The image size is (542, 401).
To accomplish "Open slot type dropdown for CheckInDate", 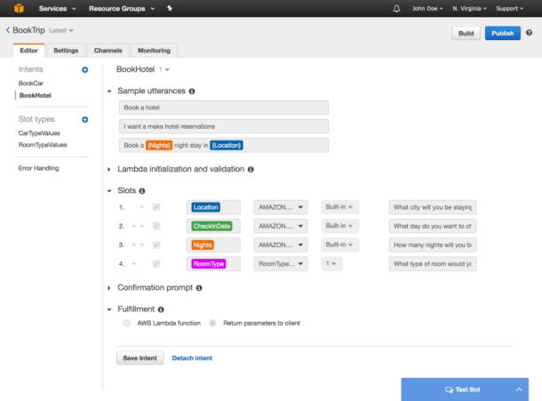I will pos(281,226).
